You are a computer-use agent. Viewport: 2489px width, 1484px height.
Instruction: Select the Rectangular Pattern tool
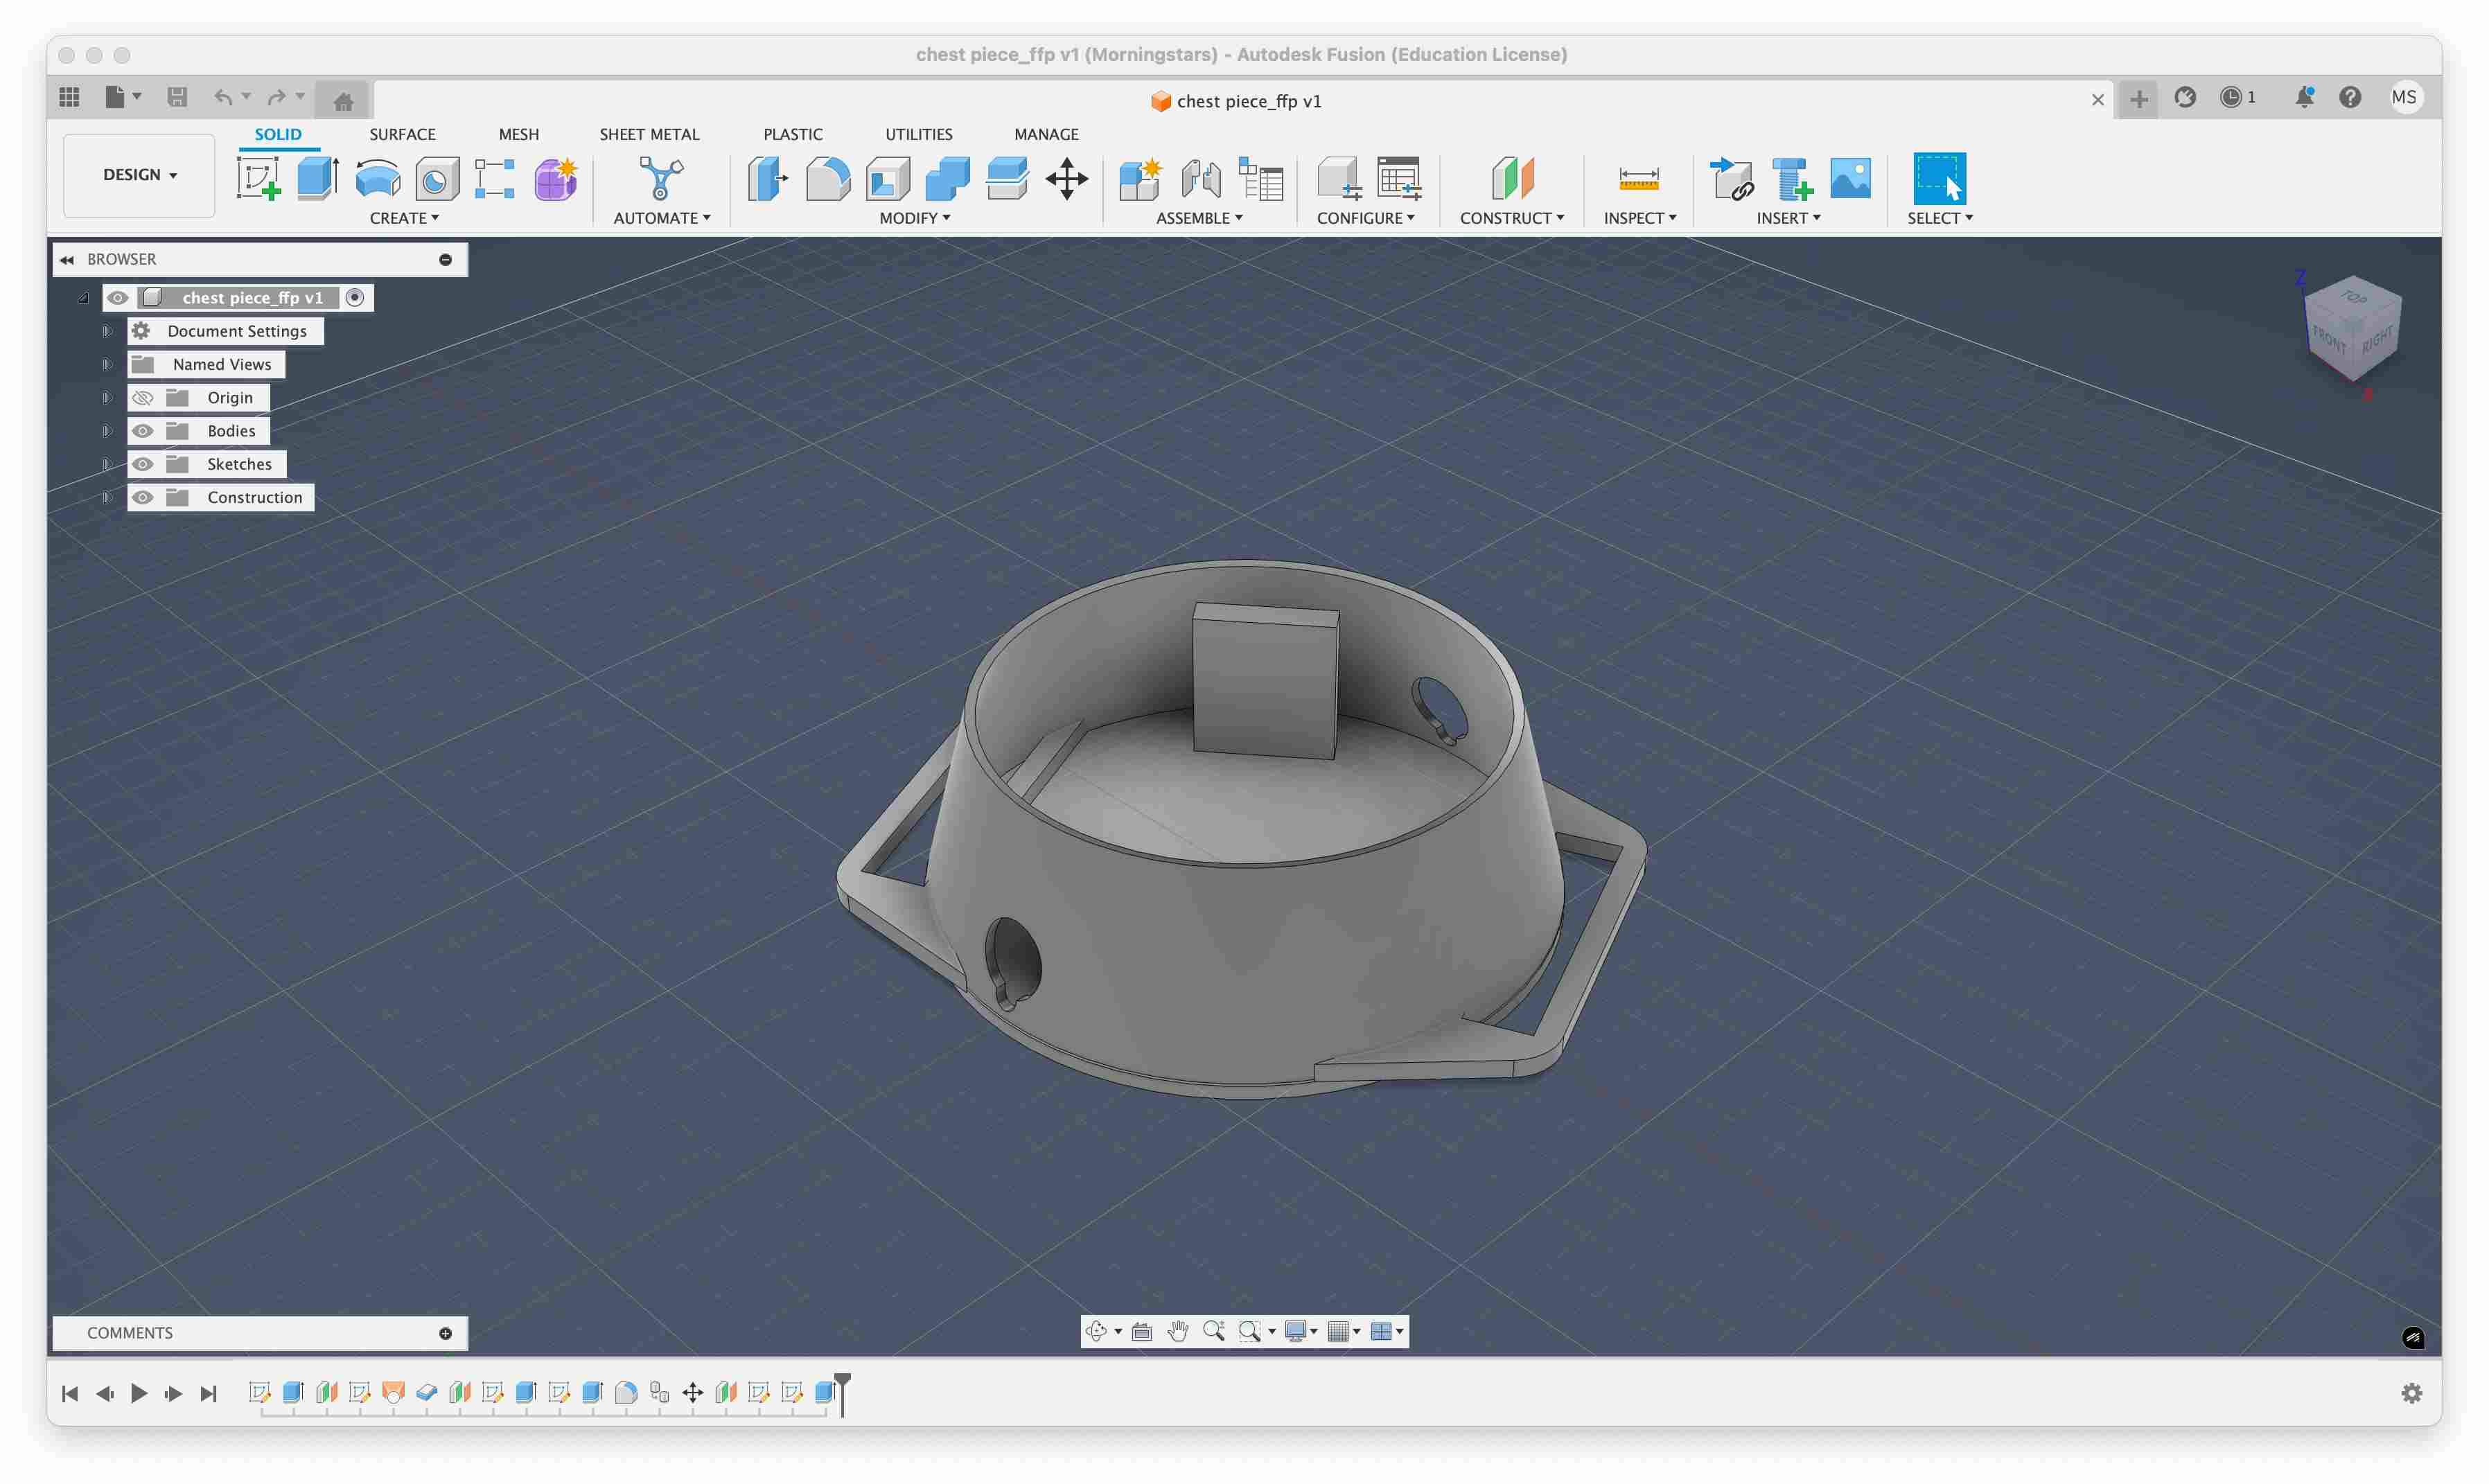coord(494,179)
